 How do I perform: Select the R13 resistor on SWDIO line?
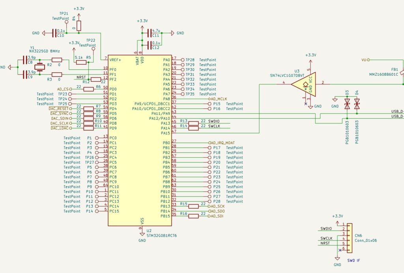193,123
